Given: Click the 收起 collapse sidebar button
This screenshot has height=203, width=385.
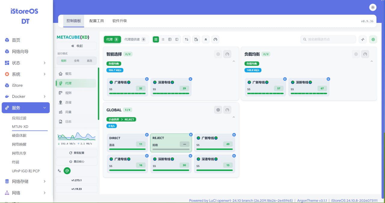Looking at the screenshot, I should 76,46.
